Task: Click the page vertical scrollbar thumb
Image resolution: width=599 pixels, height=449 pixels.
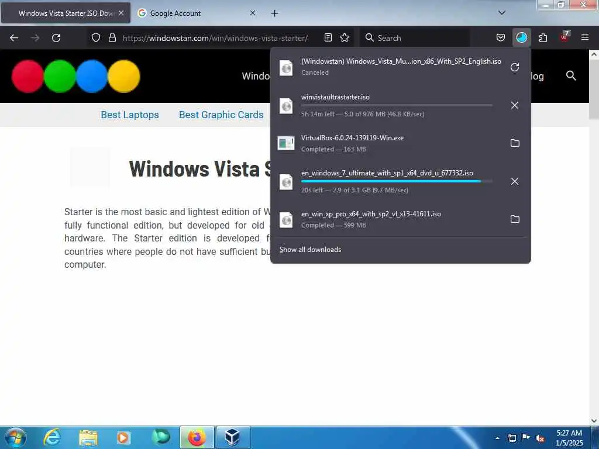Action: 594,89
